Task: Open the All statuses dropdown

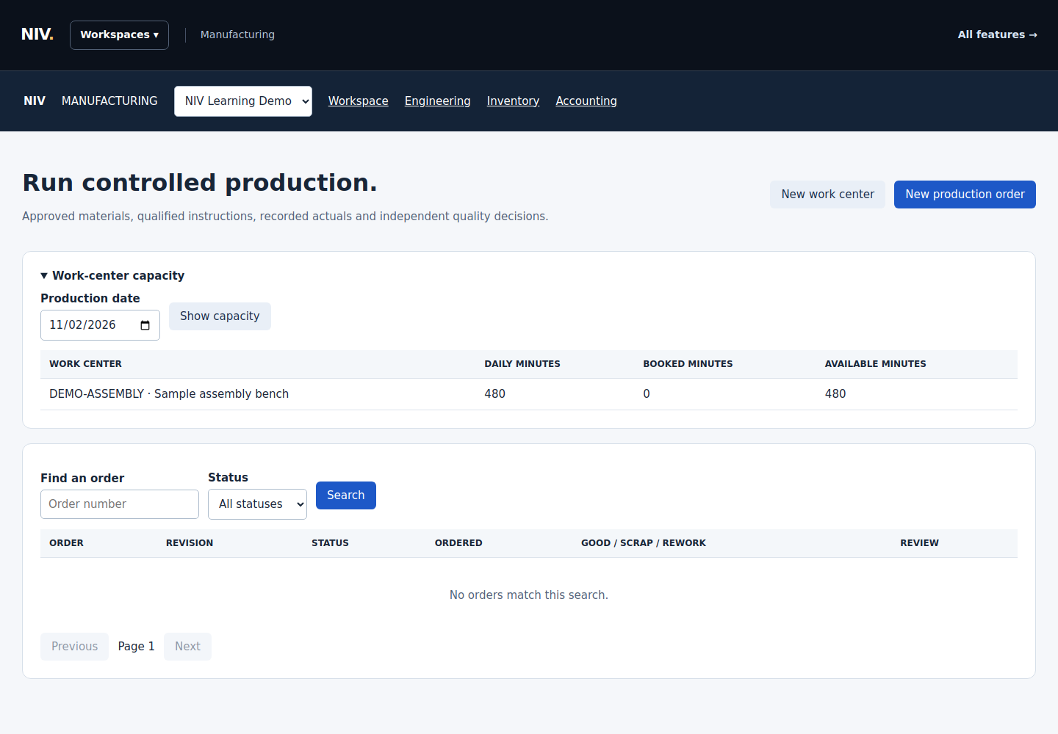Action: (257, 504)
